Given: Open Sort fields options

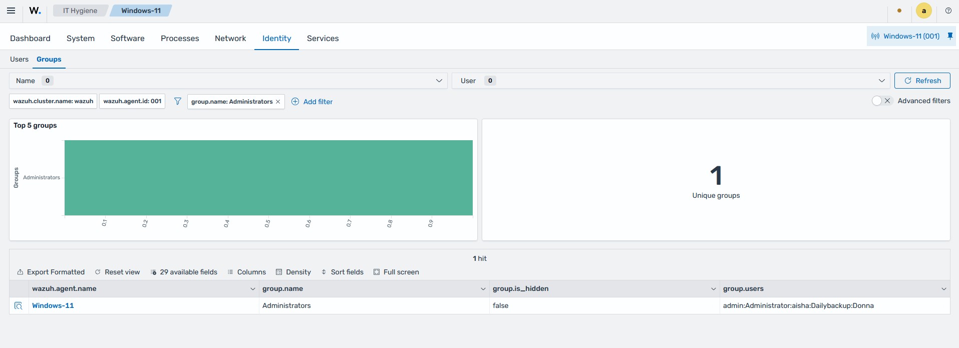Looking at the screenshot, I should pyautogui.click(x=342, y=272).
